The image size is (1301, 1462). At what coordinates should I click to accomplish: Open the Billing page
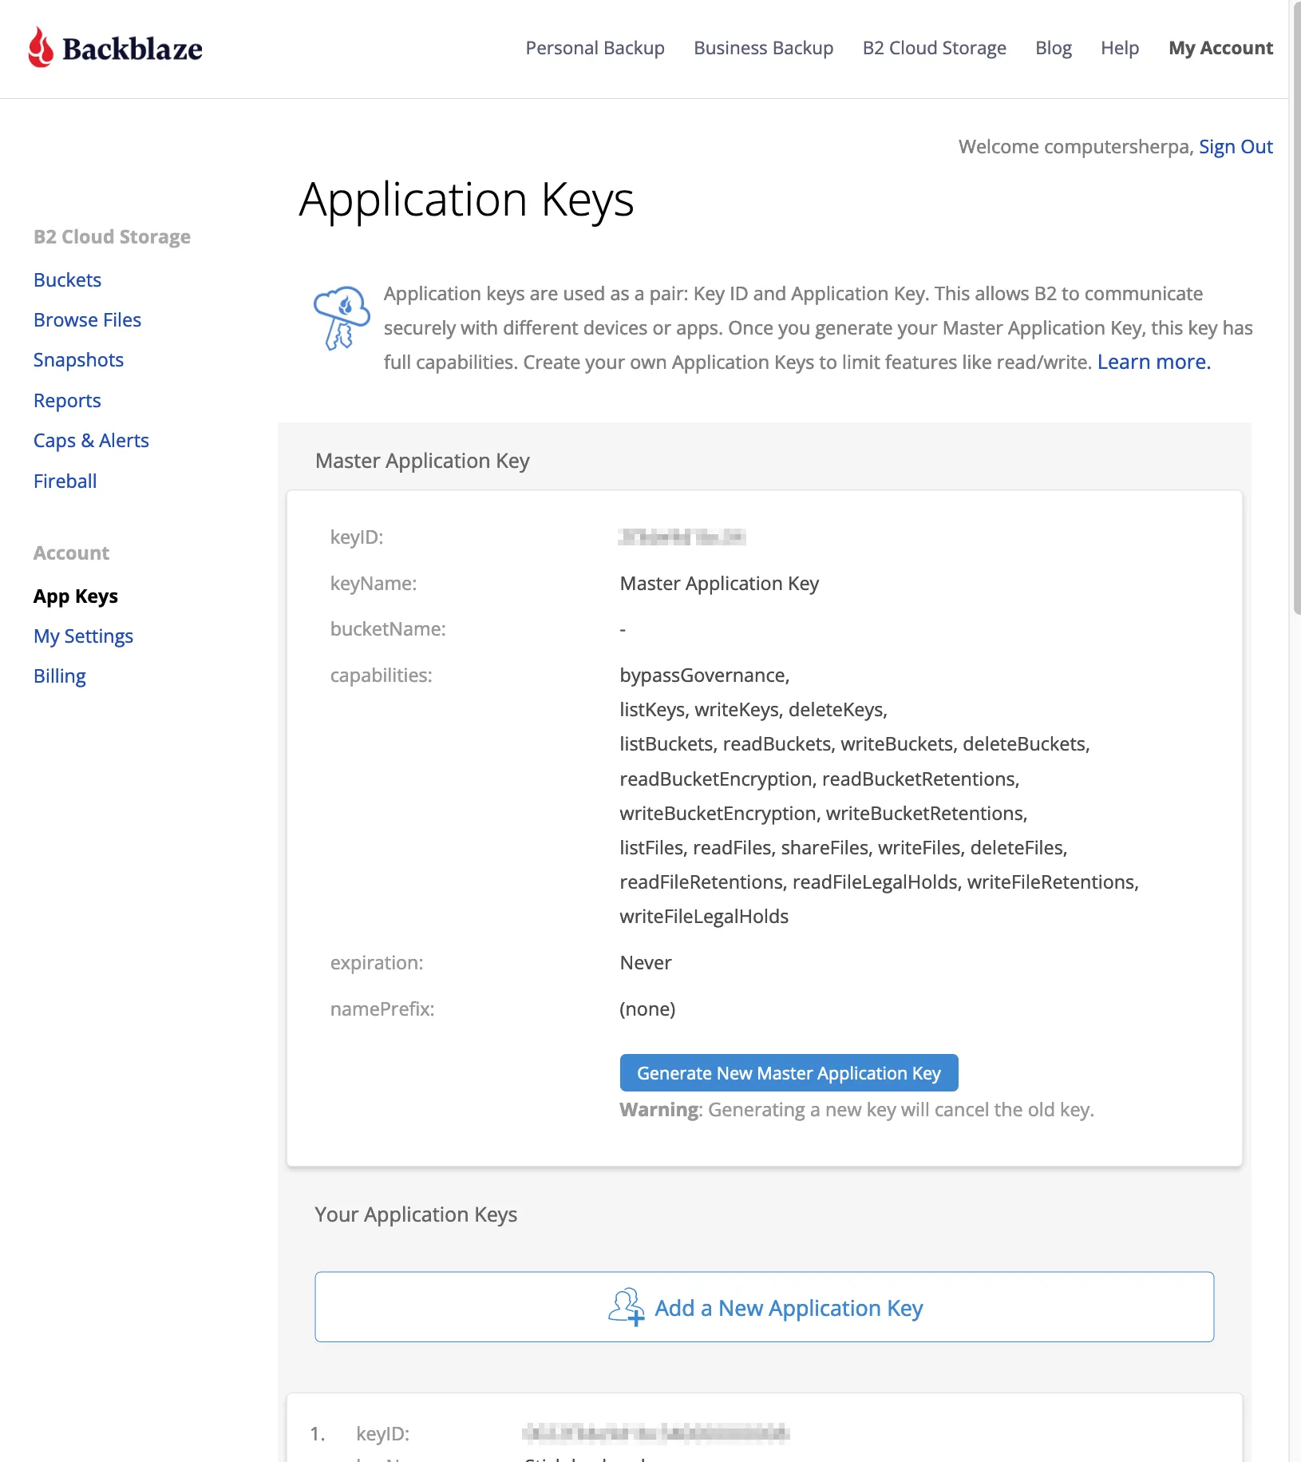(x=59, y=676)
